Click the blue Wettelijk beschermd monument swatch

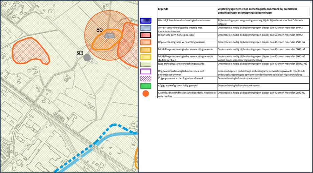(x=146, y=21)
